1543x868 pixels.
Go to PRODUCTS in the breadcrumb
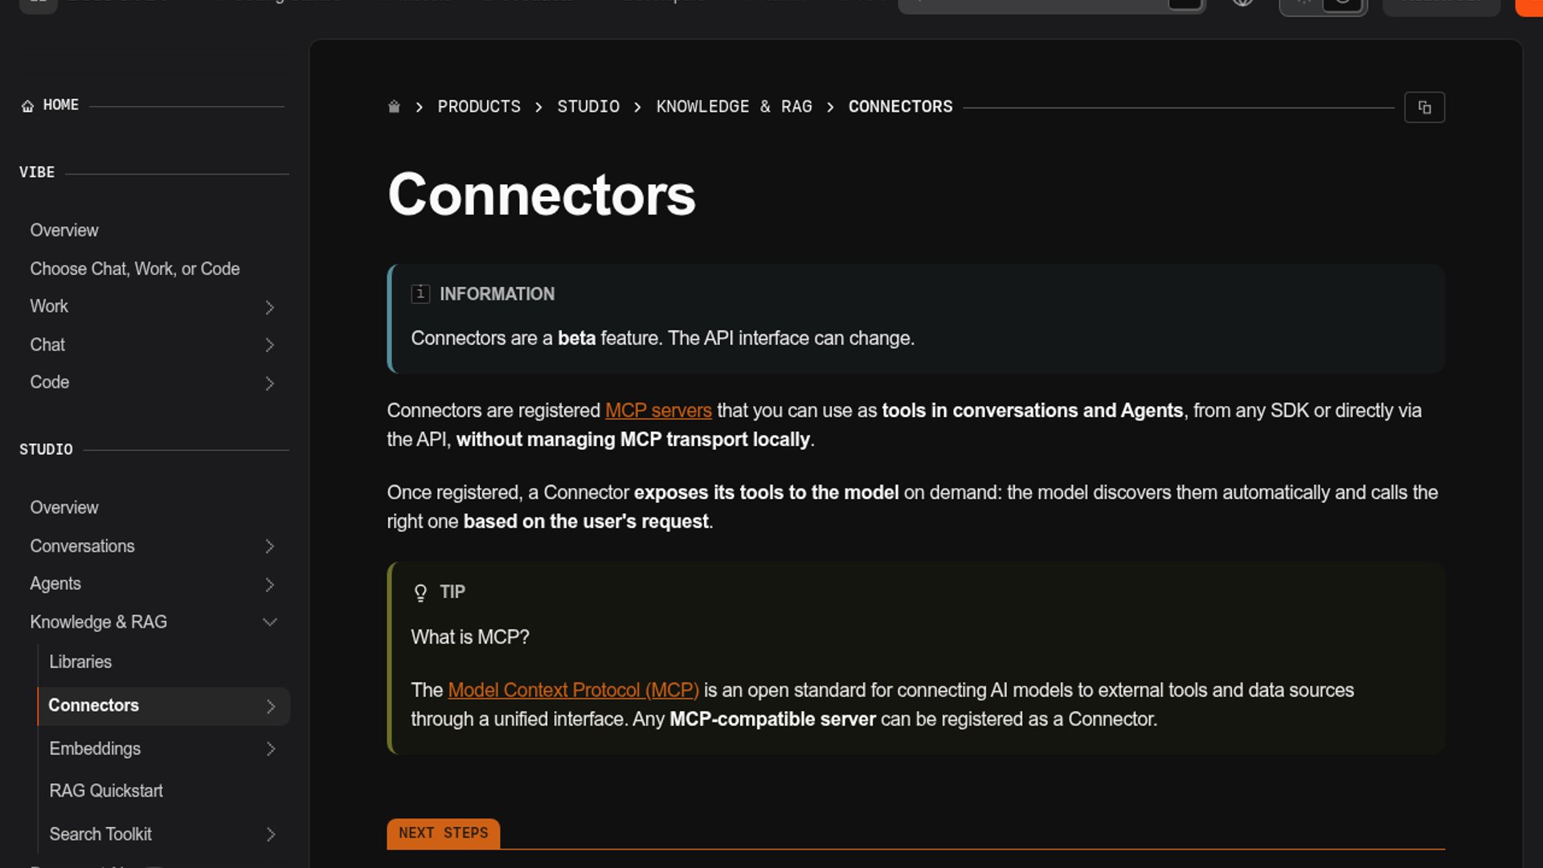click(x=479, y=107)
